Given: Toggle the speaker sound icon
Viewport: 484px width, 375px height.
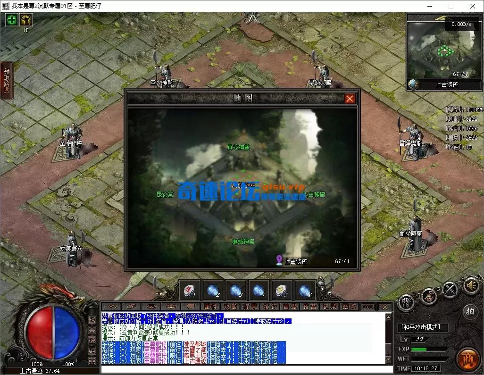Looking at the screenshot, I should pyautogui.click(x=471, y=285).
